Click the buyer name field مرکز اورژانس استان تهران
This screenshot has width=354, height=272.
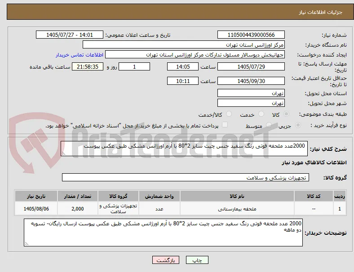tap(184, 44)
